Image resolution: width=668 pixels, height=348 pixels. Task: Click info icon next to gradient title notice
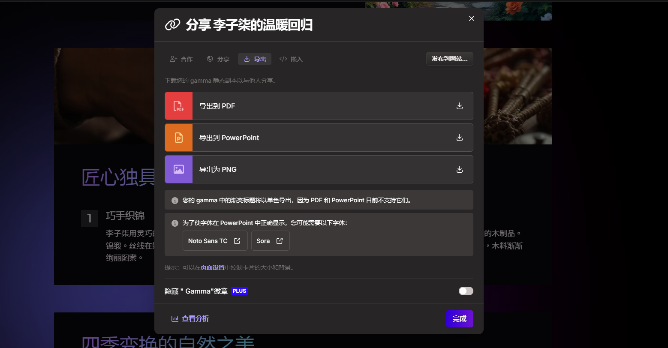pos(175,200)
